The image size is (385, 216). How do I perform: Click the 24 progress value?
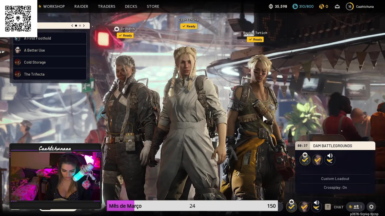(192, 206)
